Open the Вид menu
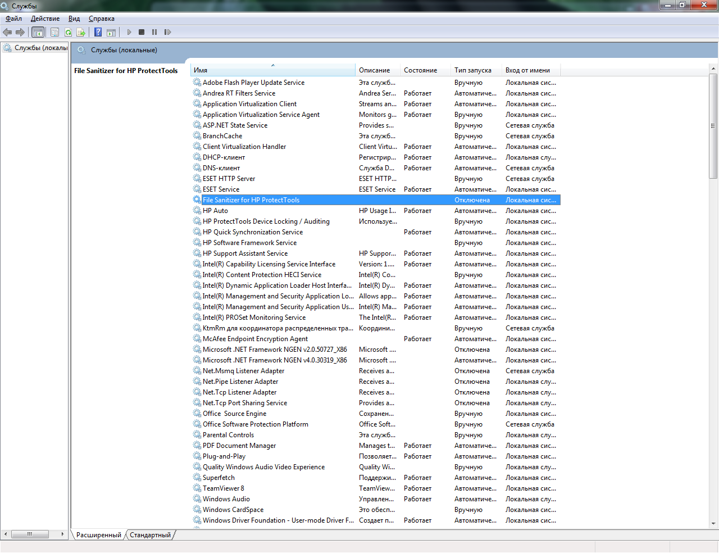The width and height of the screenshot is (719, 553). (x=74, y=19)
